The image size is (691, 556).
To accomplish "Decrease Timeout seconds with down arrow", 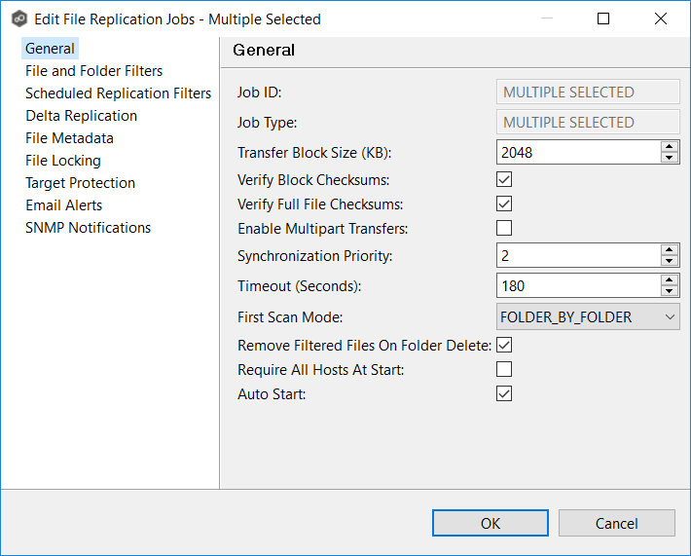I will [x=669, y=291].
